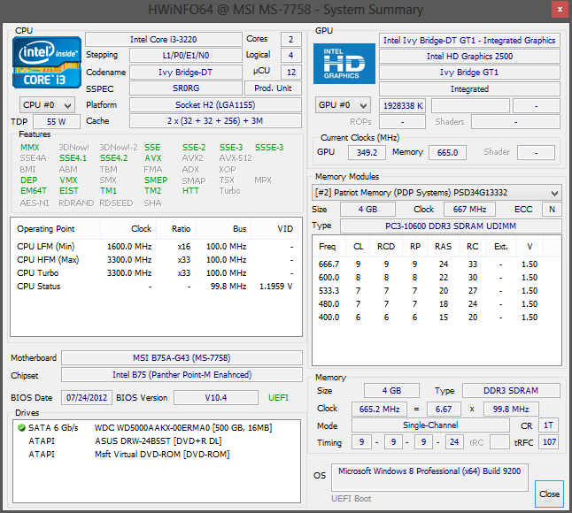572x513 pixels.
Task: Click the PC3-10600 DDR3 SDRAM UDIMM type field
Action: click(451, 226)
